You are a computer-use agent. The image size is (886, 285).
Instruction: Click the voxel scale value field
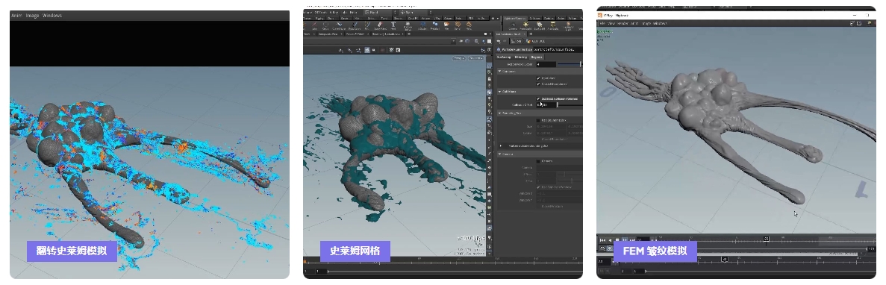pos(546,64)
